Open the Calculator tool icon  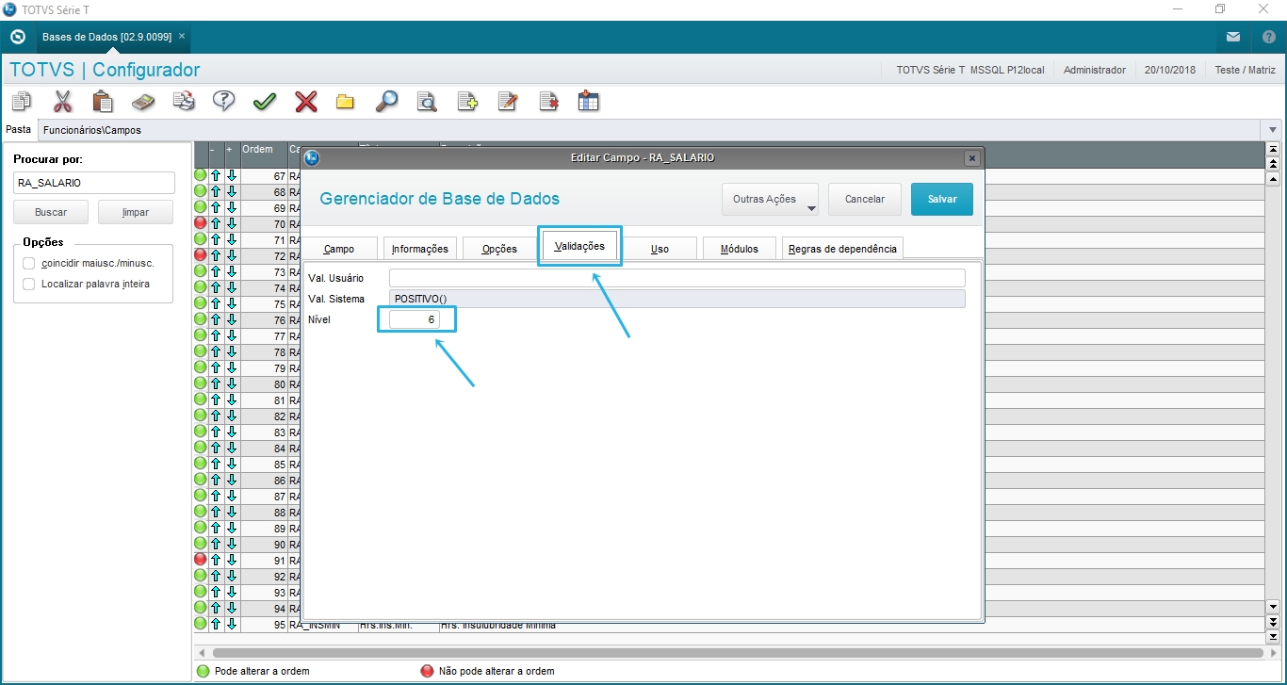[143, 101]
